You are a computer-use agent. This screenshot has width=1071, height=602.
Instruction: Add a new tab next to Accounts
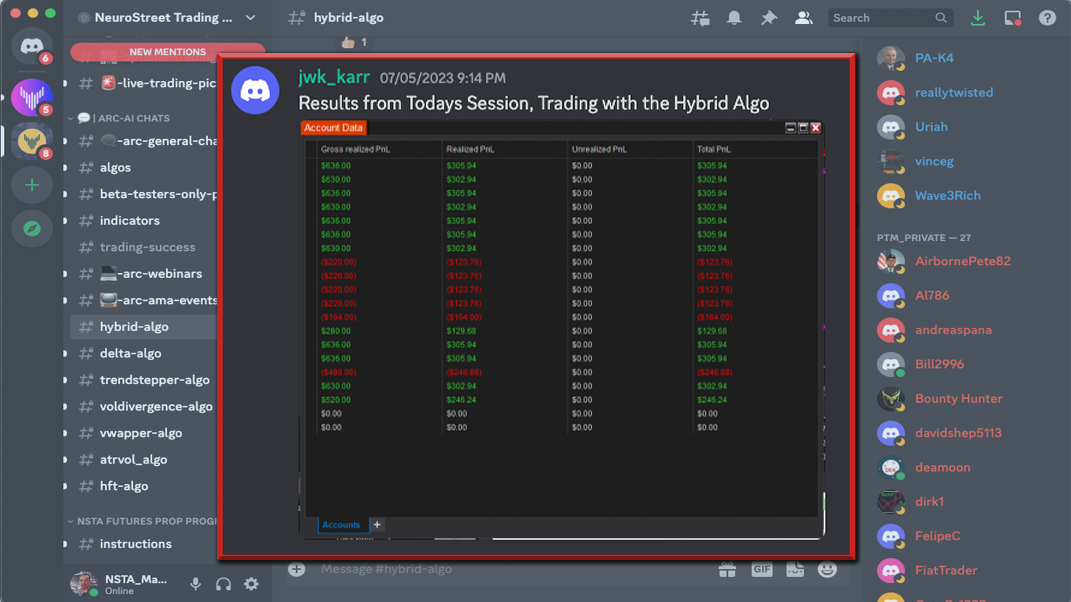pyautogui.click(x=377, y=525)
